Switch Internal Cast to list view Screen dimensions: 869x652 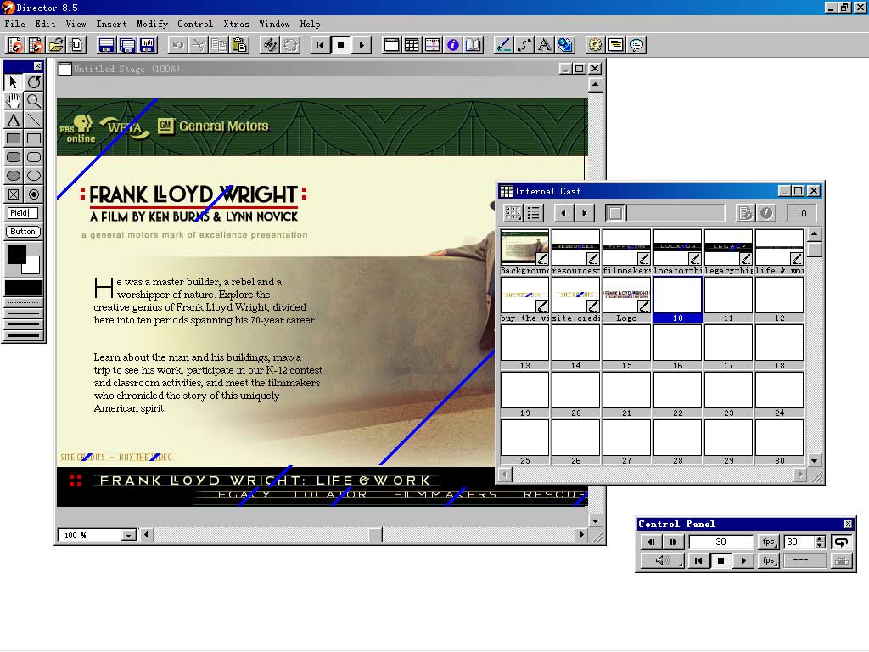click(534, 213)
